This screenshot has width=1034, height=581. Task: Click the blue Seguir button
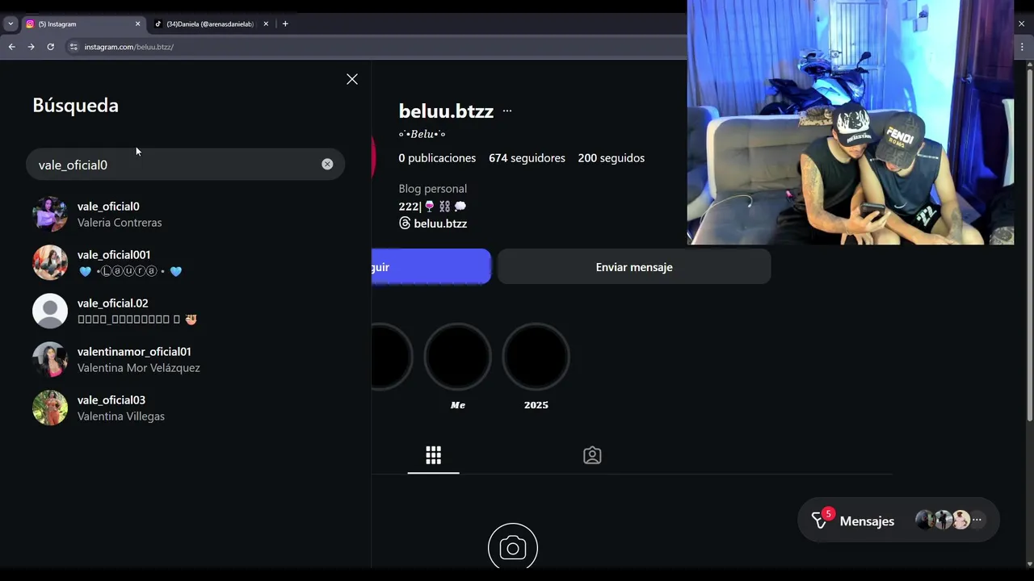(x=431, y=267)
